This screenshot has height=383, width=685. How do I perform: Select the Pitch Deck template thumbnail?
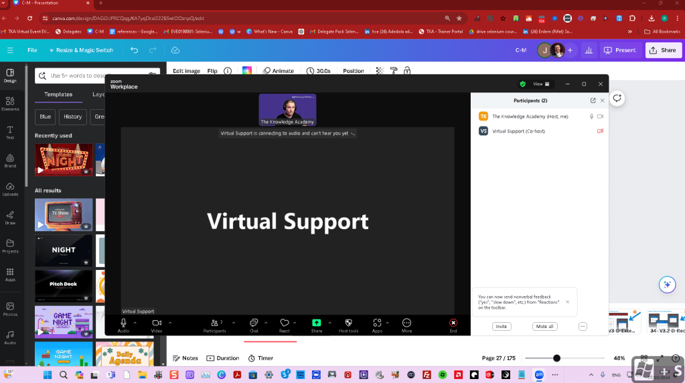pos(64,286)
